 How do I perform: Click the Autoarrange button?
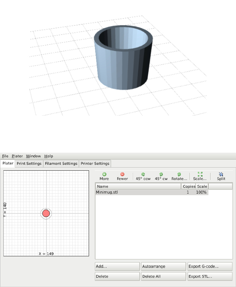click(x=163, y=266)
